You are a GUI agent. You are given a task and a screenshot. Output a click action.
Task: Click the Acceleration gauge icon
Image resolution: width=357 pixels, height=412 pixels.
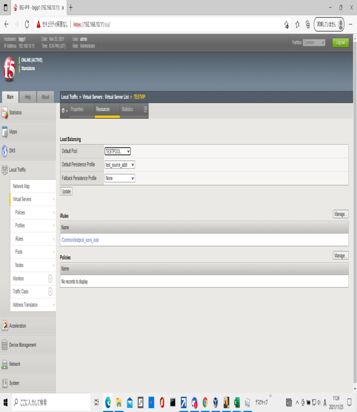click(4, 326)
